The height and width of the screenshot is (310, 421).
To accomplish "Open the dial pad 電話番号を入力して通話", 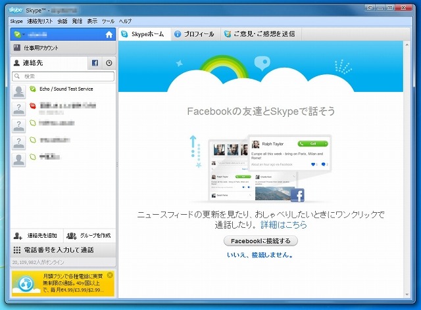I will (x=63, y=250).
